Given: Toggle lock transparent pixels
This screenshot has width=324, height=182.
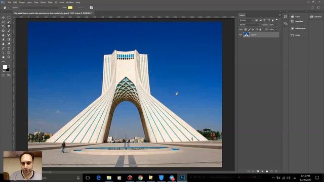Looking at the screenshot, I should (246, 29).
